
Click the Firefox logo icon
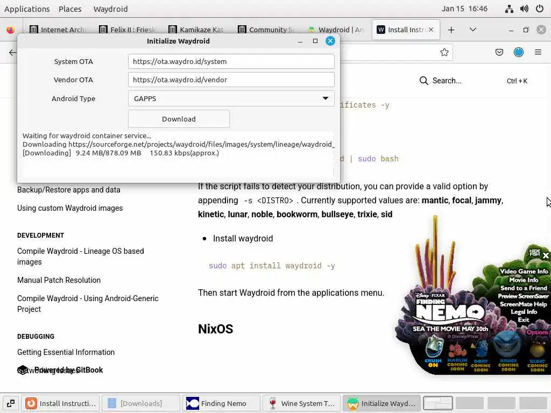pyautogui.click(x=11, y=30)
